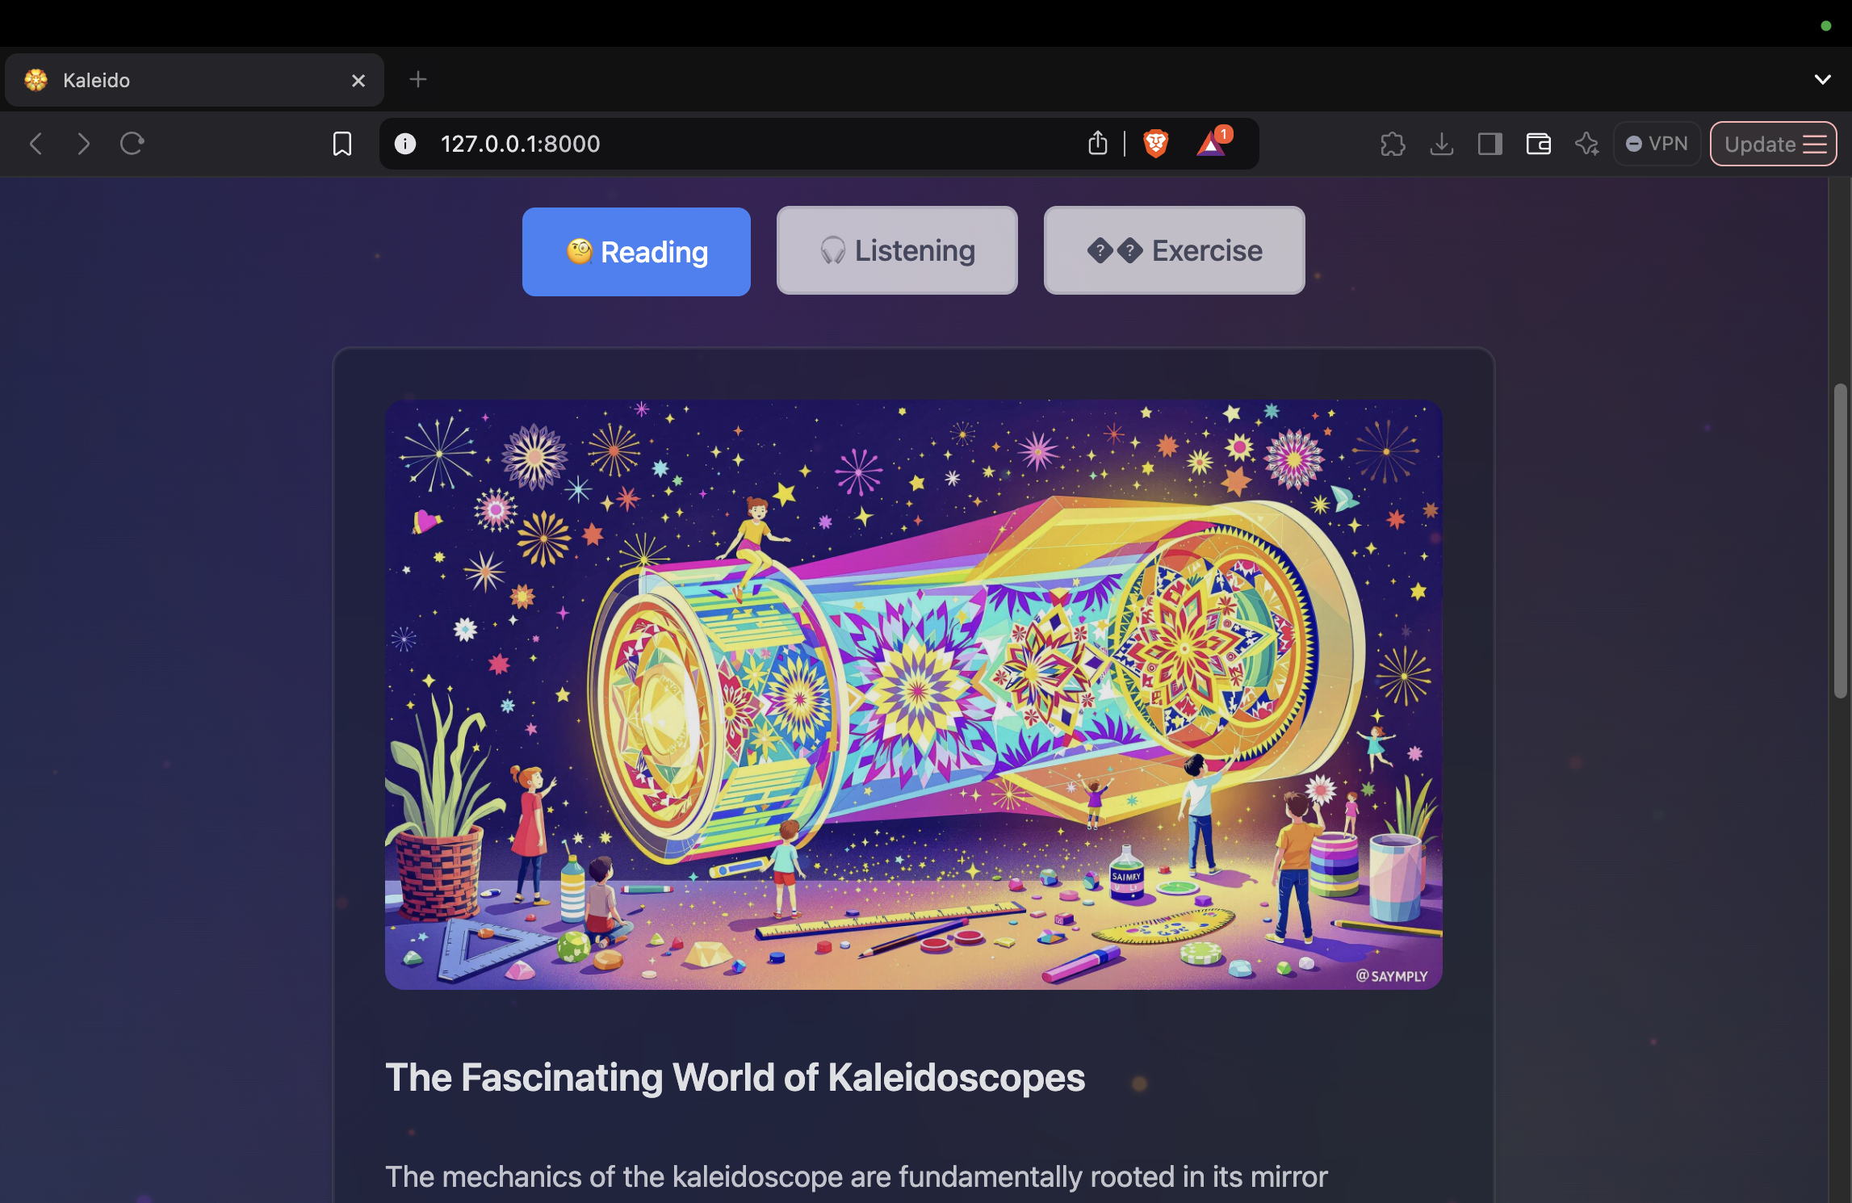The width and height of the screenshot is (1852, 1203).
Task: Switch to the Listening tab
Action: [x=896, y=250]
